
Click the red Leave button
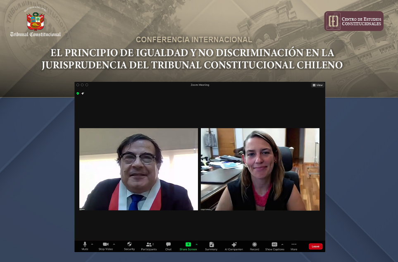click(x=315, y=246)
